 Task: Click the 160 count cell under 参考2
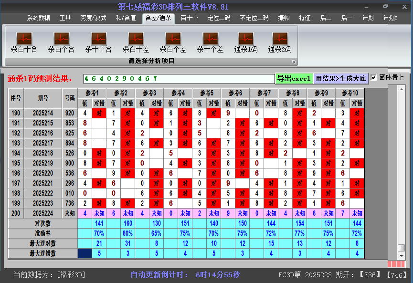tap(128, 223)
